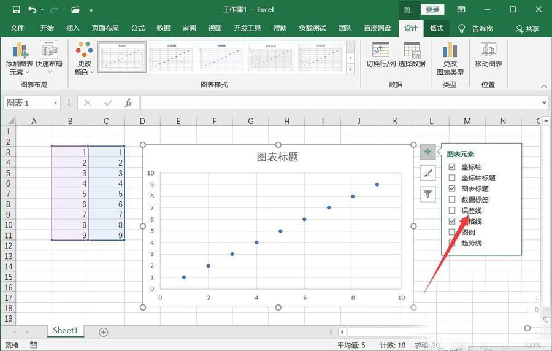The image size is (552, 351).
Task: Check the 误差线 checkbox
Action: click(x=452, y=210)
